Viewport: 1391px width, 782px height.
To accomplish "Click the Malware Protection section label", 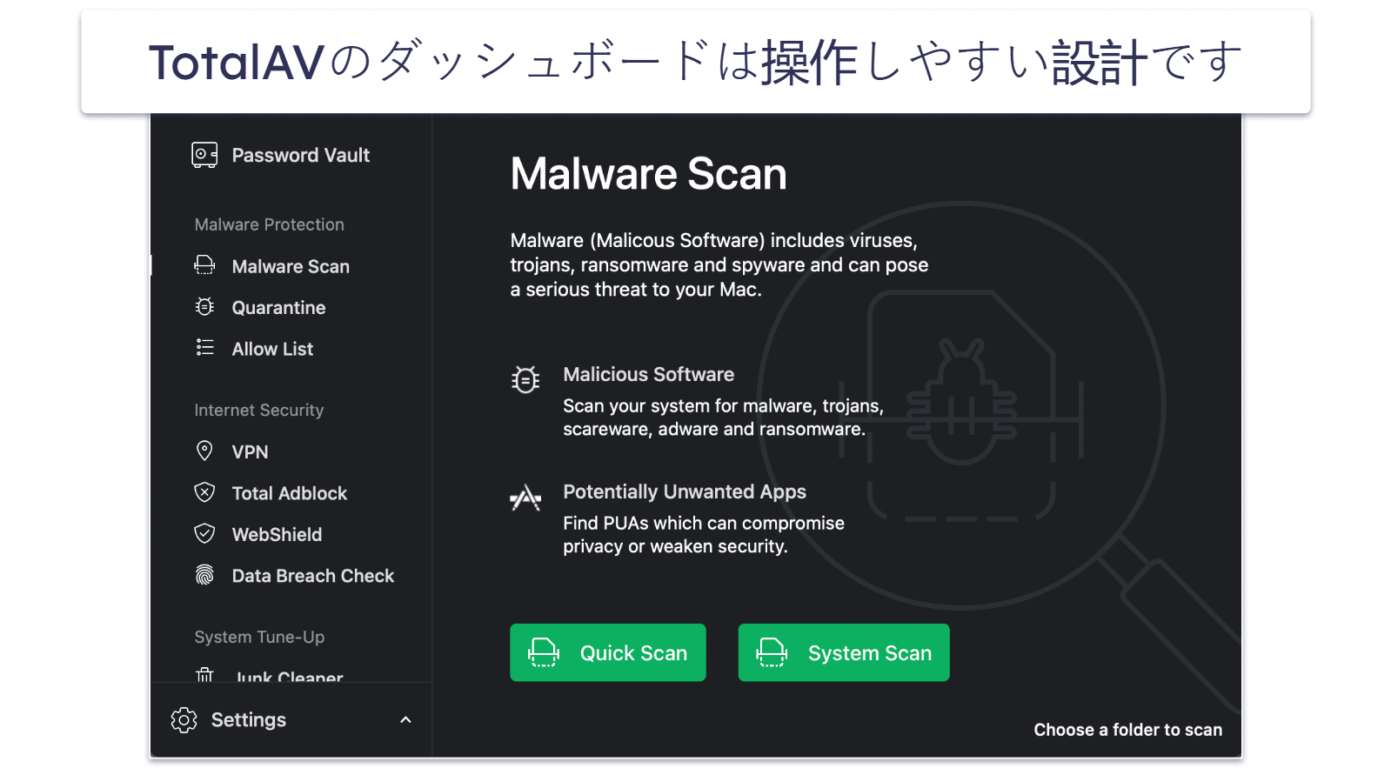I will pos(269,224).
